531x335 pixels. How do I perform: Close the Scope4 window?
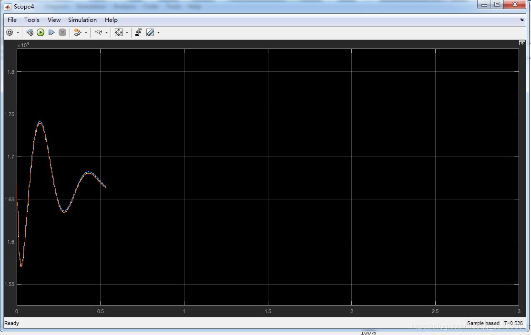coord(515,5)
